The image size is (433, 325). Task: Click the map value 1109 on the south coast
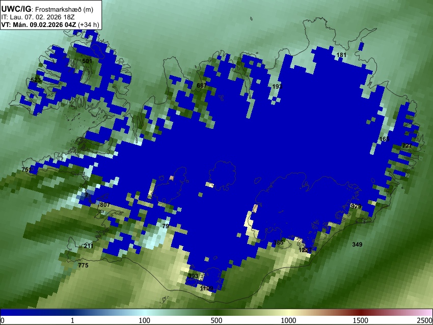pyautogui.click(x=206, y=288)
